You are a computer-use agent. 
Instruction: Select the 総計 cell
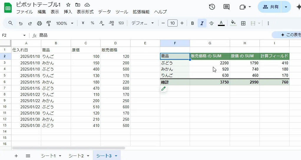click(175, 82)
